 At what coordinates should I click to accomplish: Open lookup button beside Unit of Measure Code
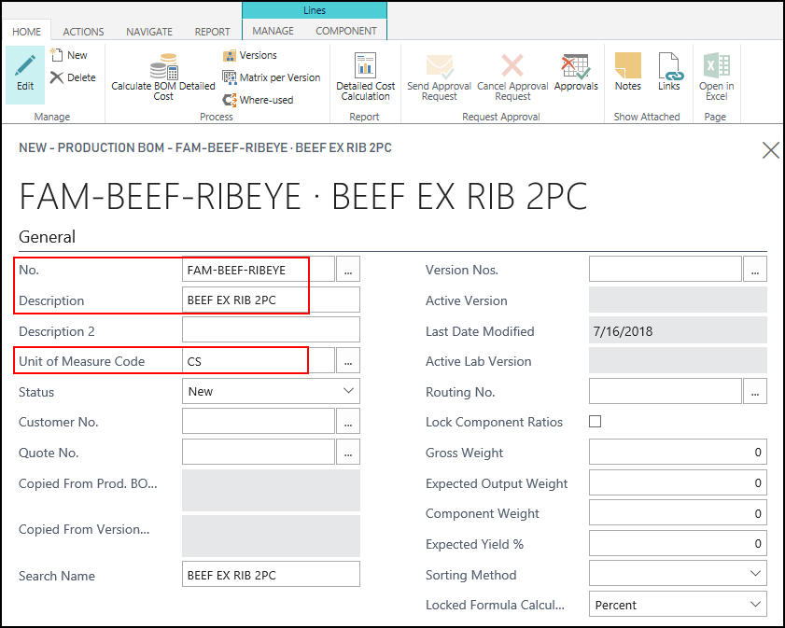pos(348,361)
